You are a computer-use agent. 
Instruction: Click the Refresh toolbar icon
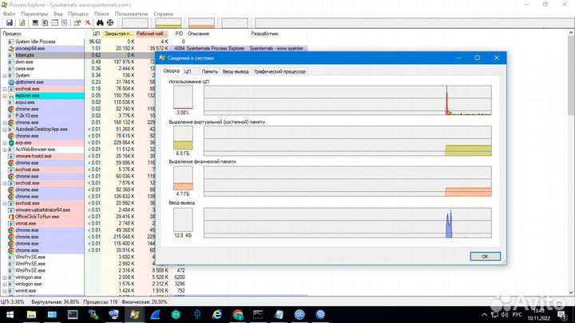[22, 22]
